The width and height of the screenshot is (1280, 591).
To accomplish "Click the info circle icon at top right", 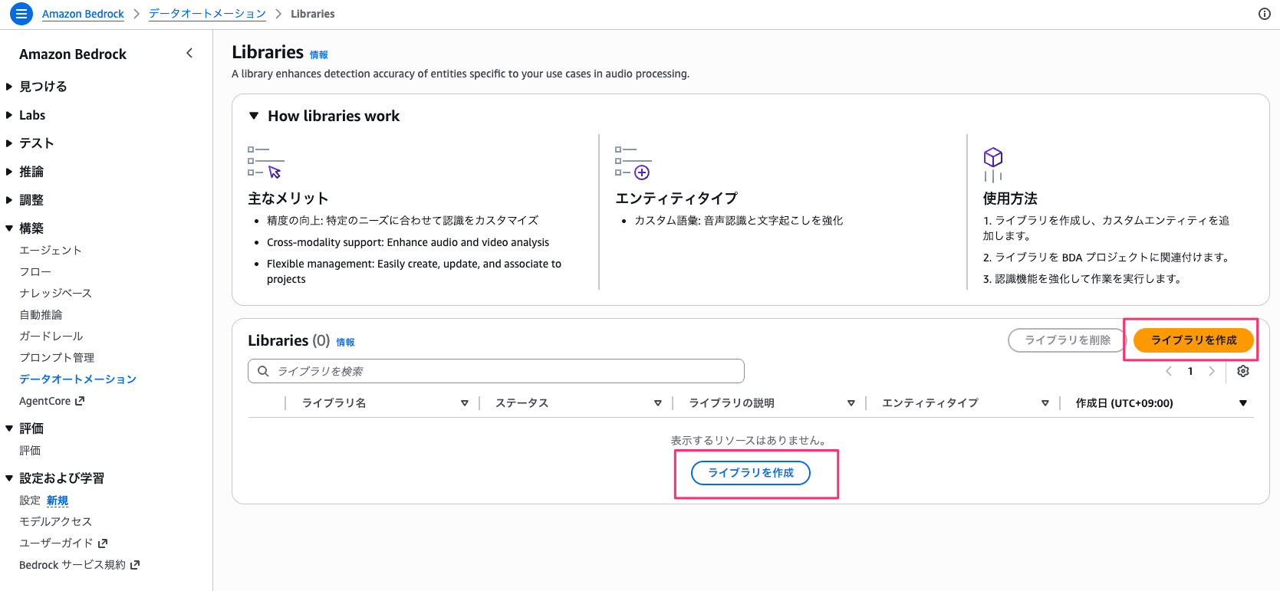I will pos(1265,14).
